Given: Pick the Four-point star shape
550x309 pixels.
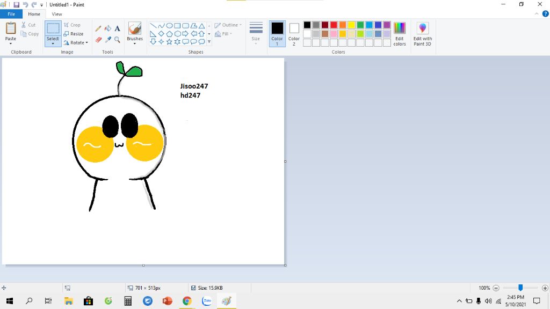Looking at the screenshot, I should [x=161, y=42].
